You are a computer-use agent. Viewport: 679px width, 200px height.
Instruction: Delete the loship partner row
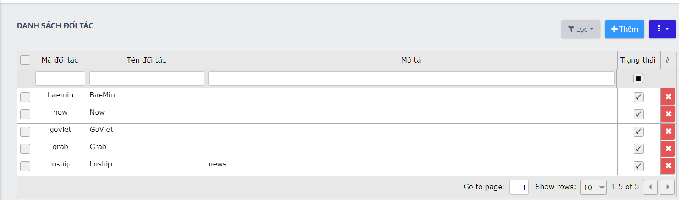tap(668, 166)
